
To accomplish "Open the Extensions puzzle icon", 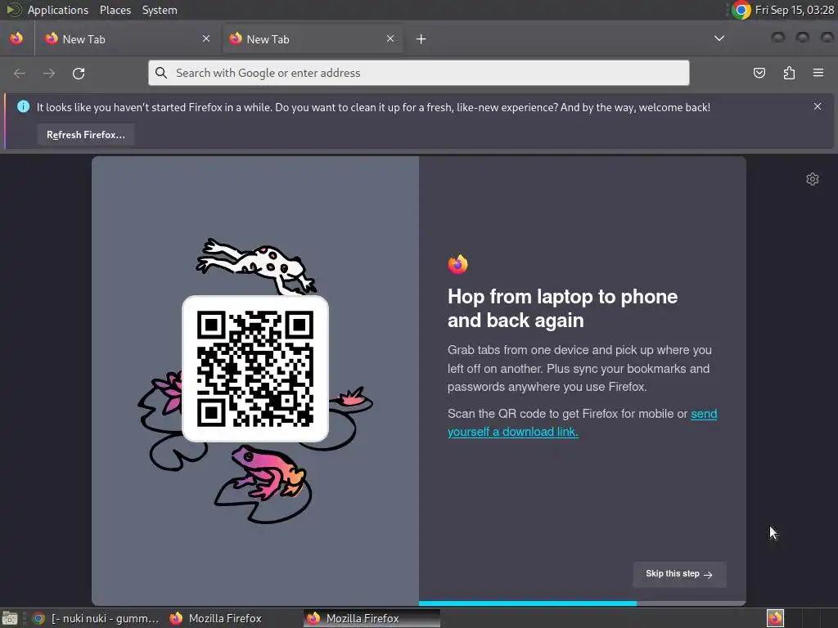I will 789,73.
